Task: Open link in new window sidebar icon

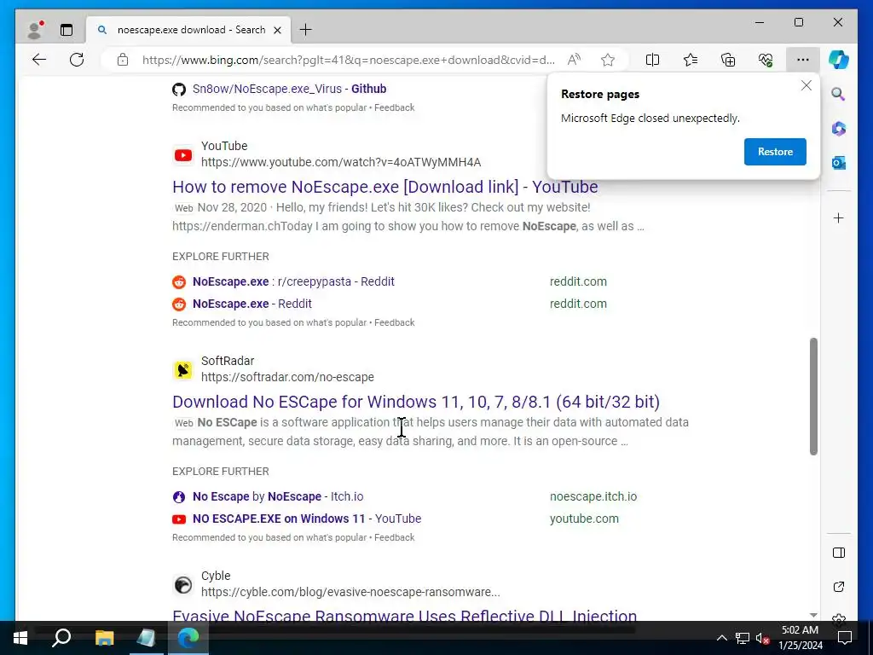Action: (x=839, y=587)
